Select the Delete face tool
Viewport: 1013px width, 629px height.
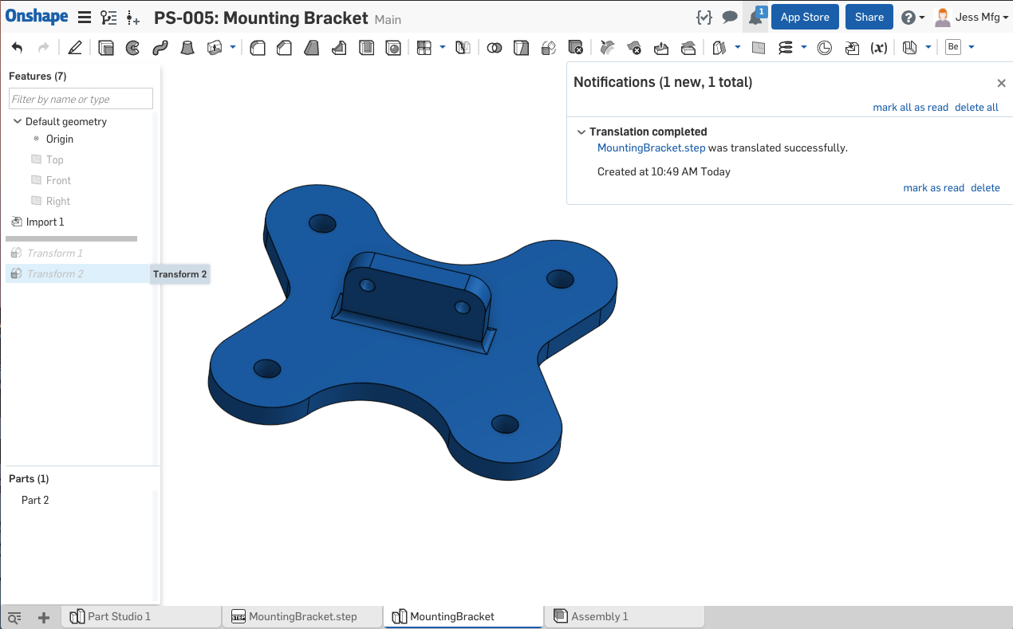pyautogui.click(x=634, y=48)
